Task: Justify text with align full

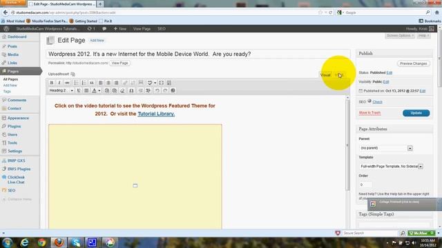Action: (86, 90)
